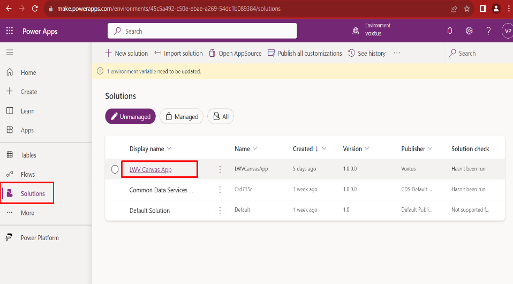The image size is (513, 284).
Task: Click Import solution
Action: click(x=178, y=53)
